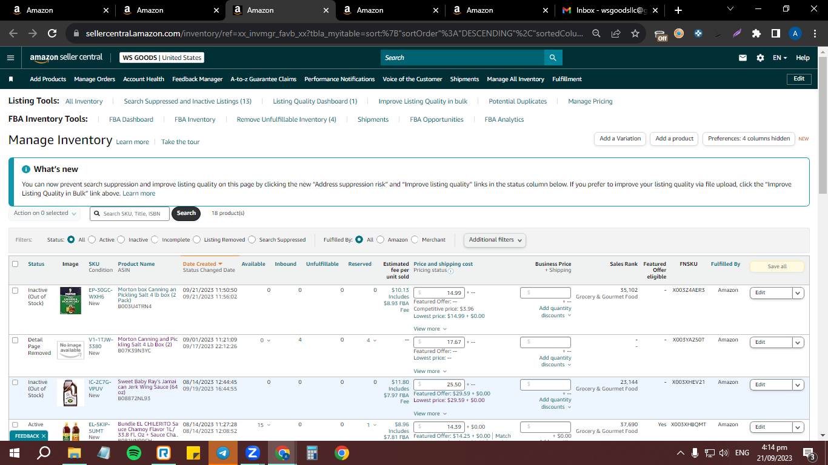Select the Search Suppressed status filter
The image size is (828, 465).
pos(252,240)
